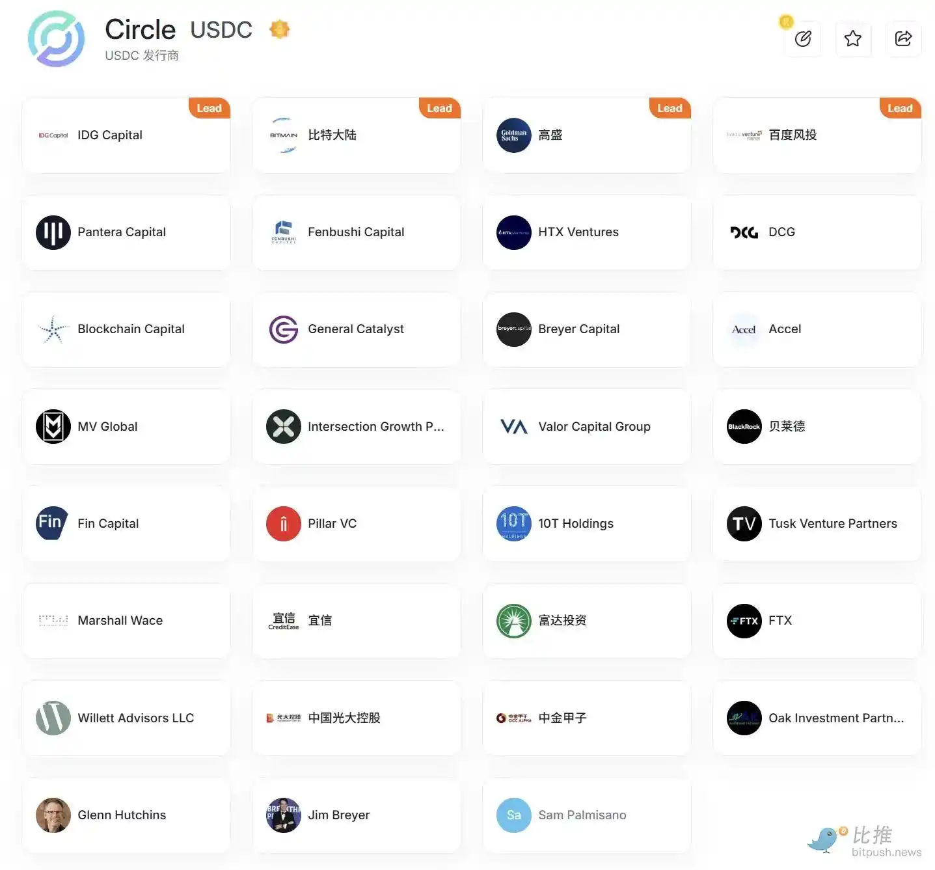
Task: Click the FTX logo icon
Action: [x=744, y=621]
